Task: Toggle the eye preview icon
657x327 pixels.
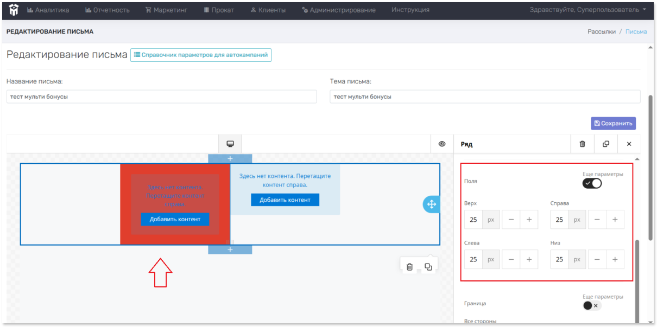Action: pyautogui.click(x=442, y=144)
